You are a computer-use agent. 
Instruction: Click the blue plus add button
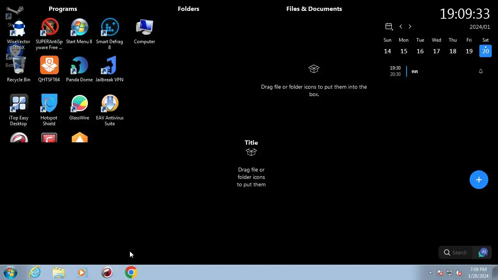point(479,180)
